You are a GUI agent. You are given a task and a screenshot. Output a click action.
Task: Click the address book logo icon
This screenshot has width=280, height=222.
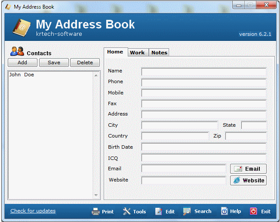[22, 28]
